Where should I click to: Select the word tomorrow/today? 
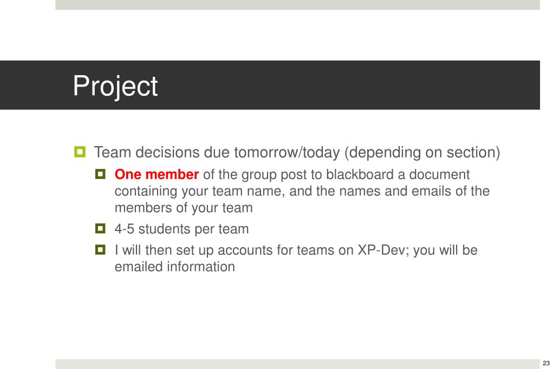click(287, 153)
